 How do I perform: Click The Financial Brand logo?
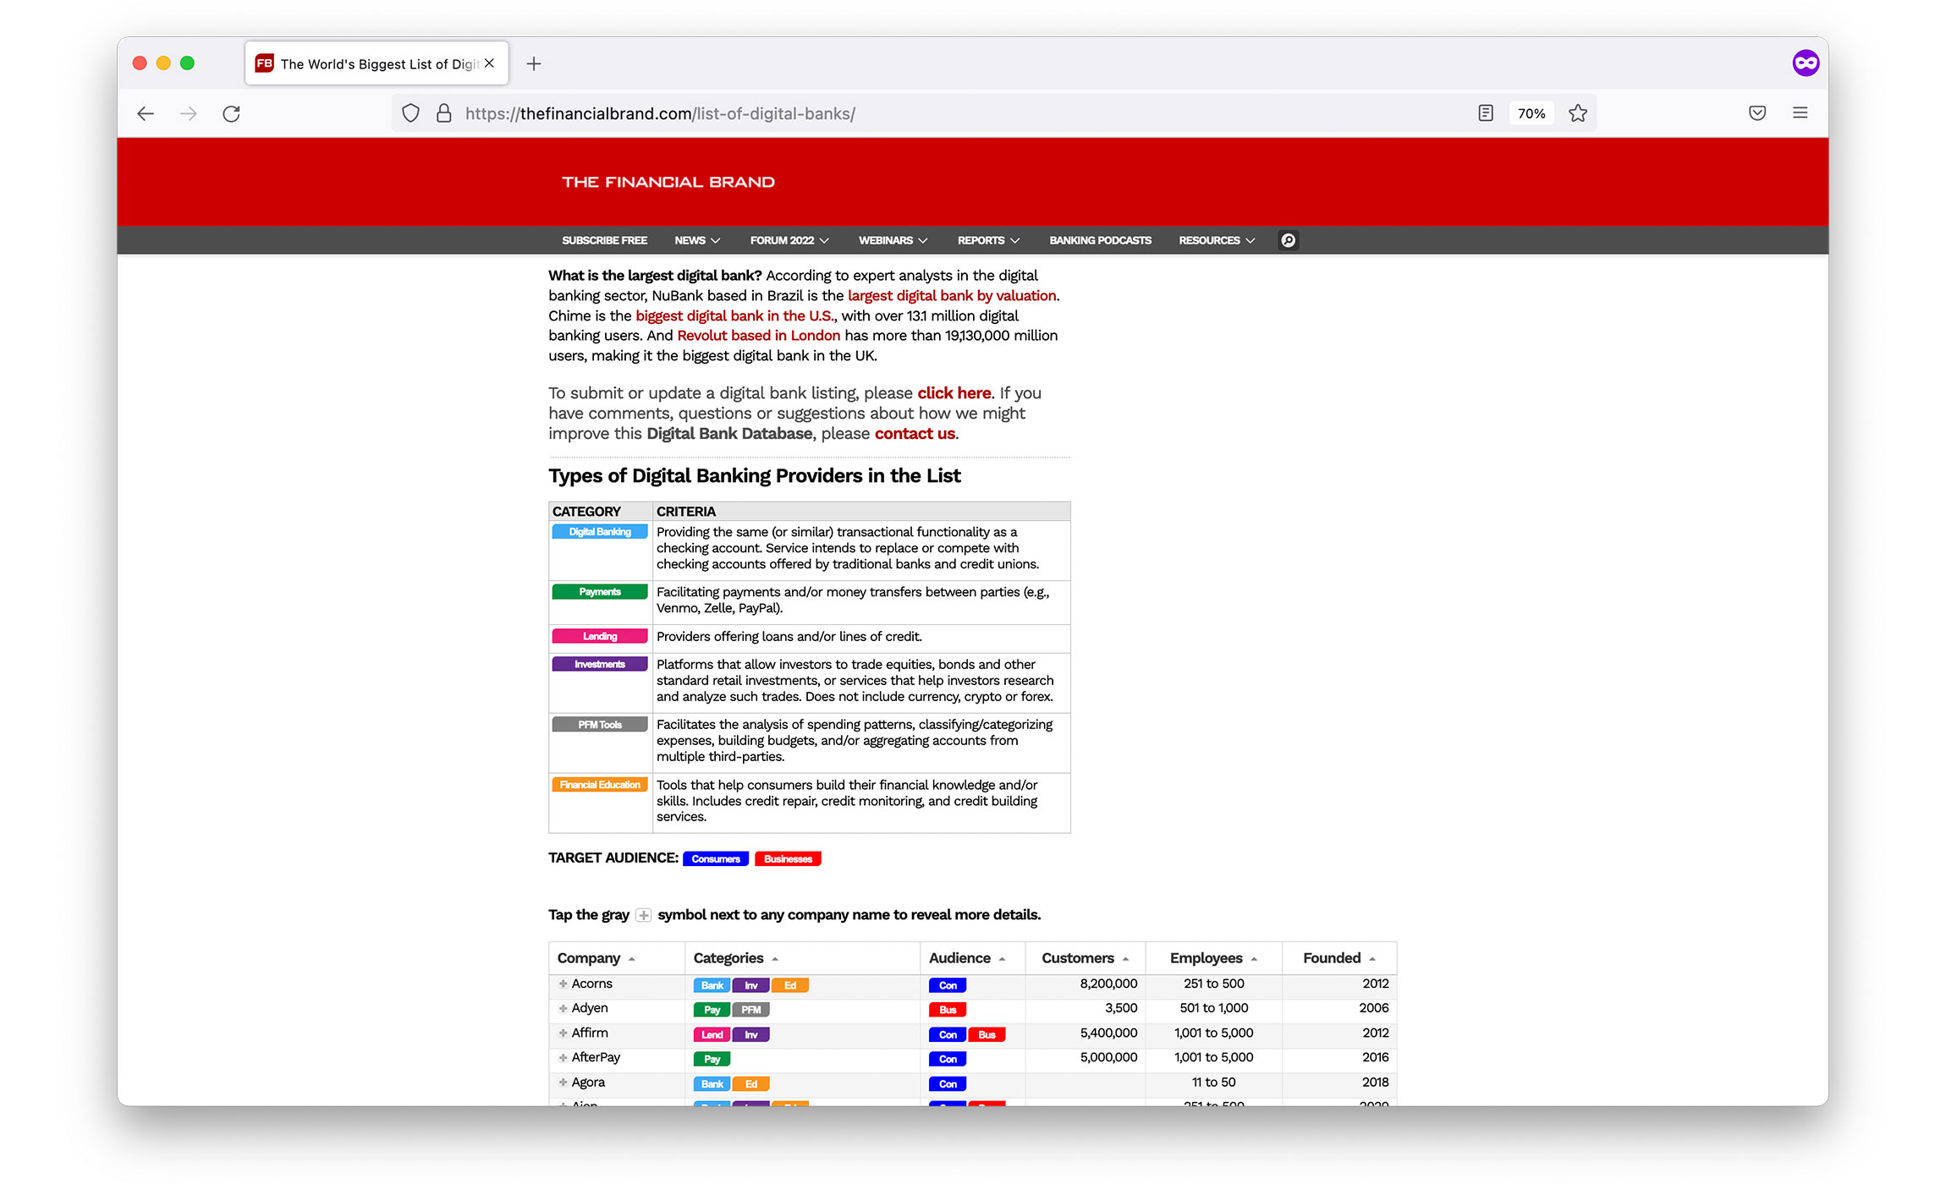[668, 182]
